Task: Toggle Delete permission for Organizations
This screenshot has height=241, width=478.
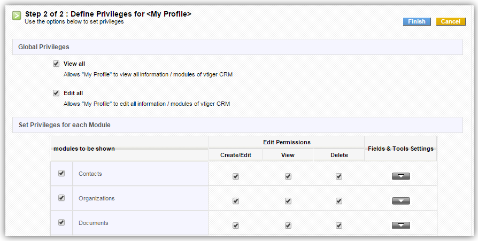Action: (339, 201)
